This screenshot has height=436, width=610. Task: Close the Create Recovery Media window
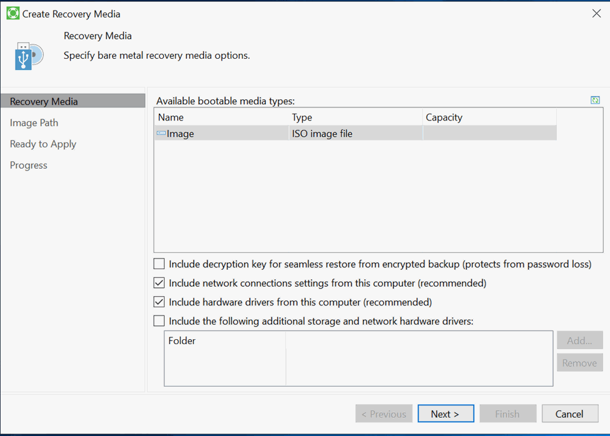[596, 14]
